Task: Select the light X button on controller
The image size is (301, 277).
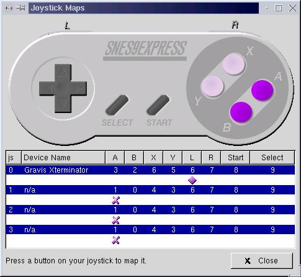Action: tap(234, 64)
